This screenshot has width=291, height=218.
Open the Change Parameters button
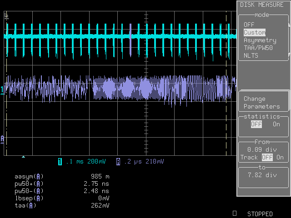tap(264, 101)
